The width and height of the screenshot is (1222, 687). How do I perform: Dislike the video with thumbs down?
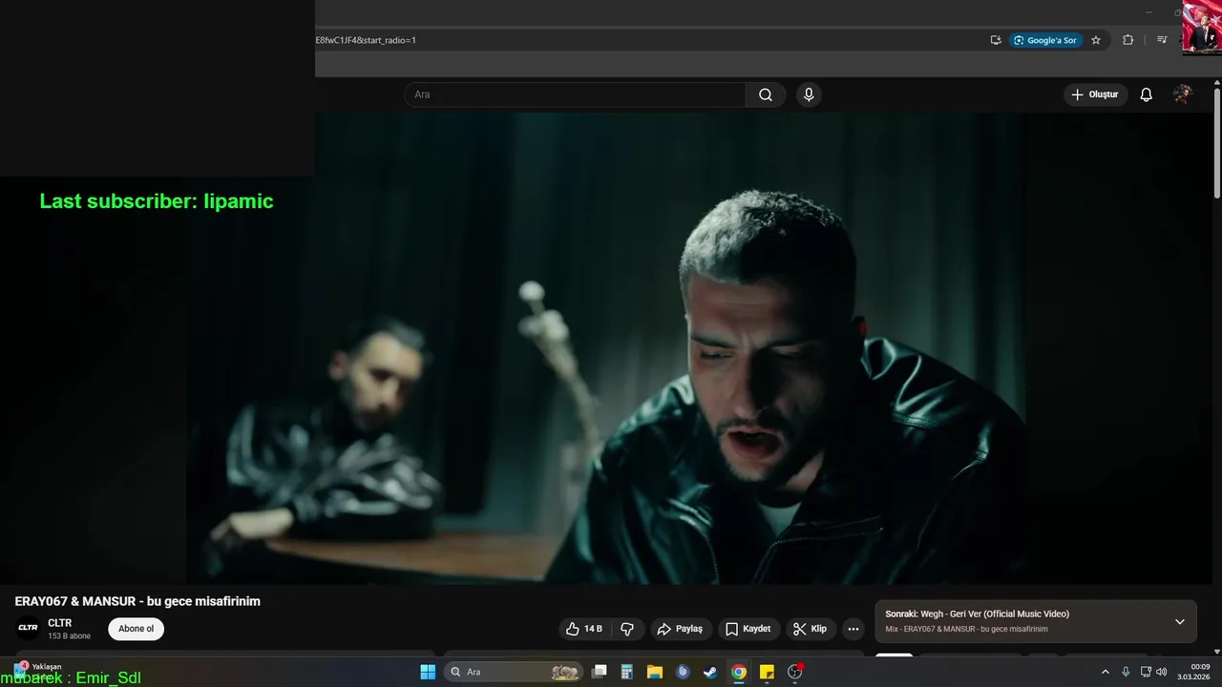pyautogui.click(x=627, y=629)
